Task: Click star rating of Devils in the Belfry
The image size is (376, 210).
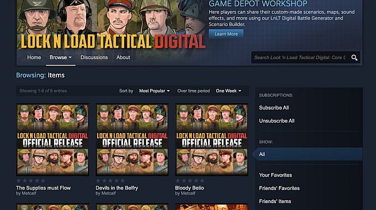Action: 110,181
